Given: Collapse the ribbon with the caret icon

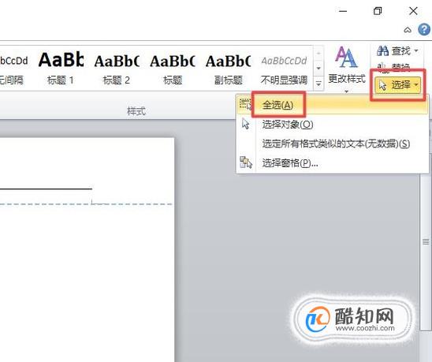Looking at the screenshot, I should click(408, 30).
